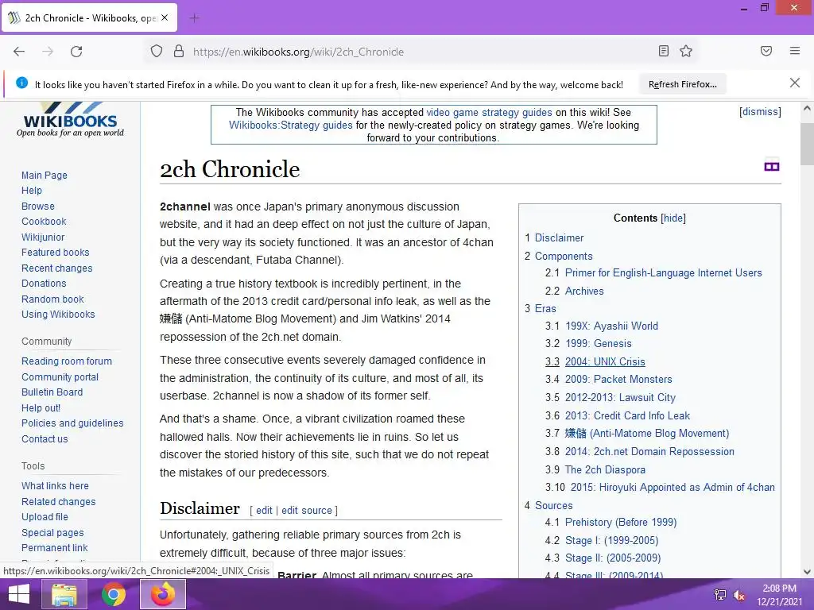The height and width of the screenshot is (610, 814).
Task: Open Bulletin Board link
Action: [x=52, y=392]
